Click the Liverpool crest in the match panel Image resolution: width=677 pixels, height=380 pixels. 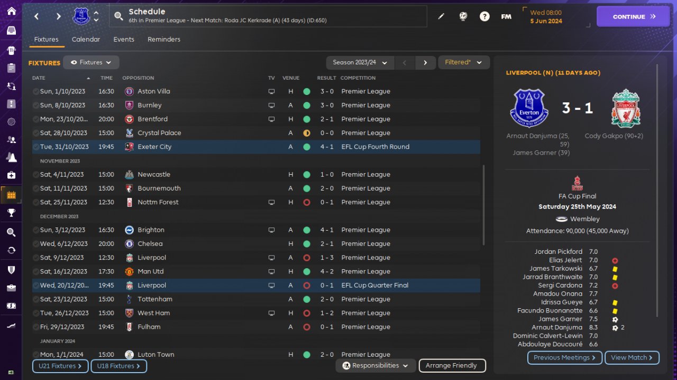click(x=626, y=108)
